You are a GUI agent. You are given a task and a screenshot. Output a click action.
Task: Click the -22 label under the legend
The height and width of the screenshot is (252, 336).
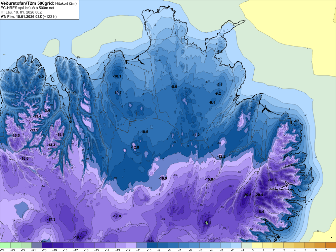pos(24,250)
